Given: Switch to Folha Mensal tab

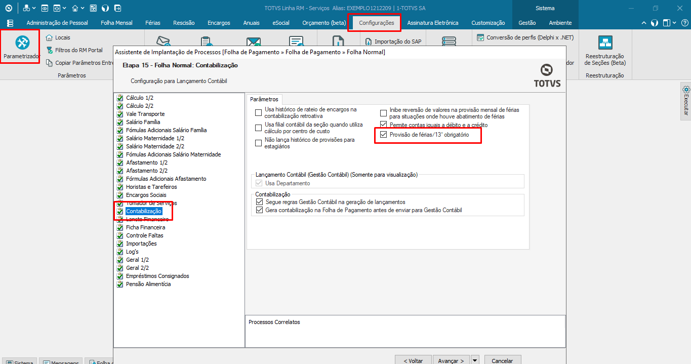Looking at the screenshot, I should pos(116,23).
